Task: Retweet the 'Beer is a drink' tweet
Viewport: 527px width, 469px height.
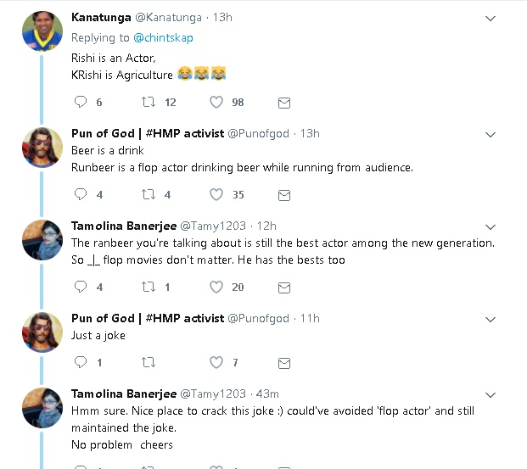Action: 149,195
